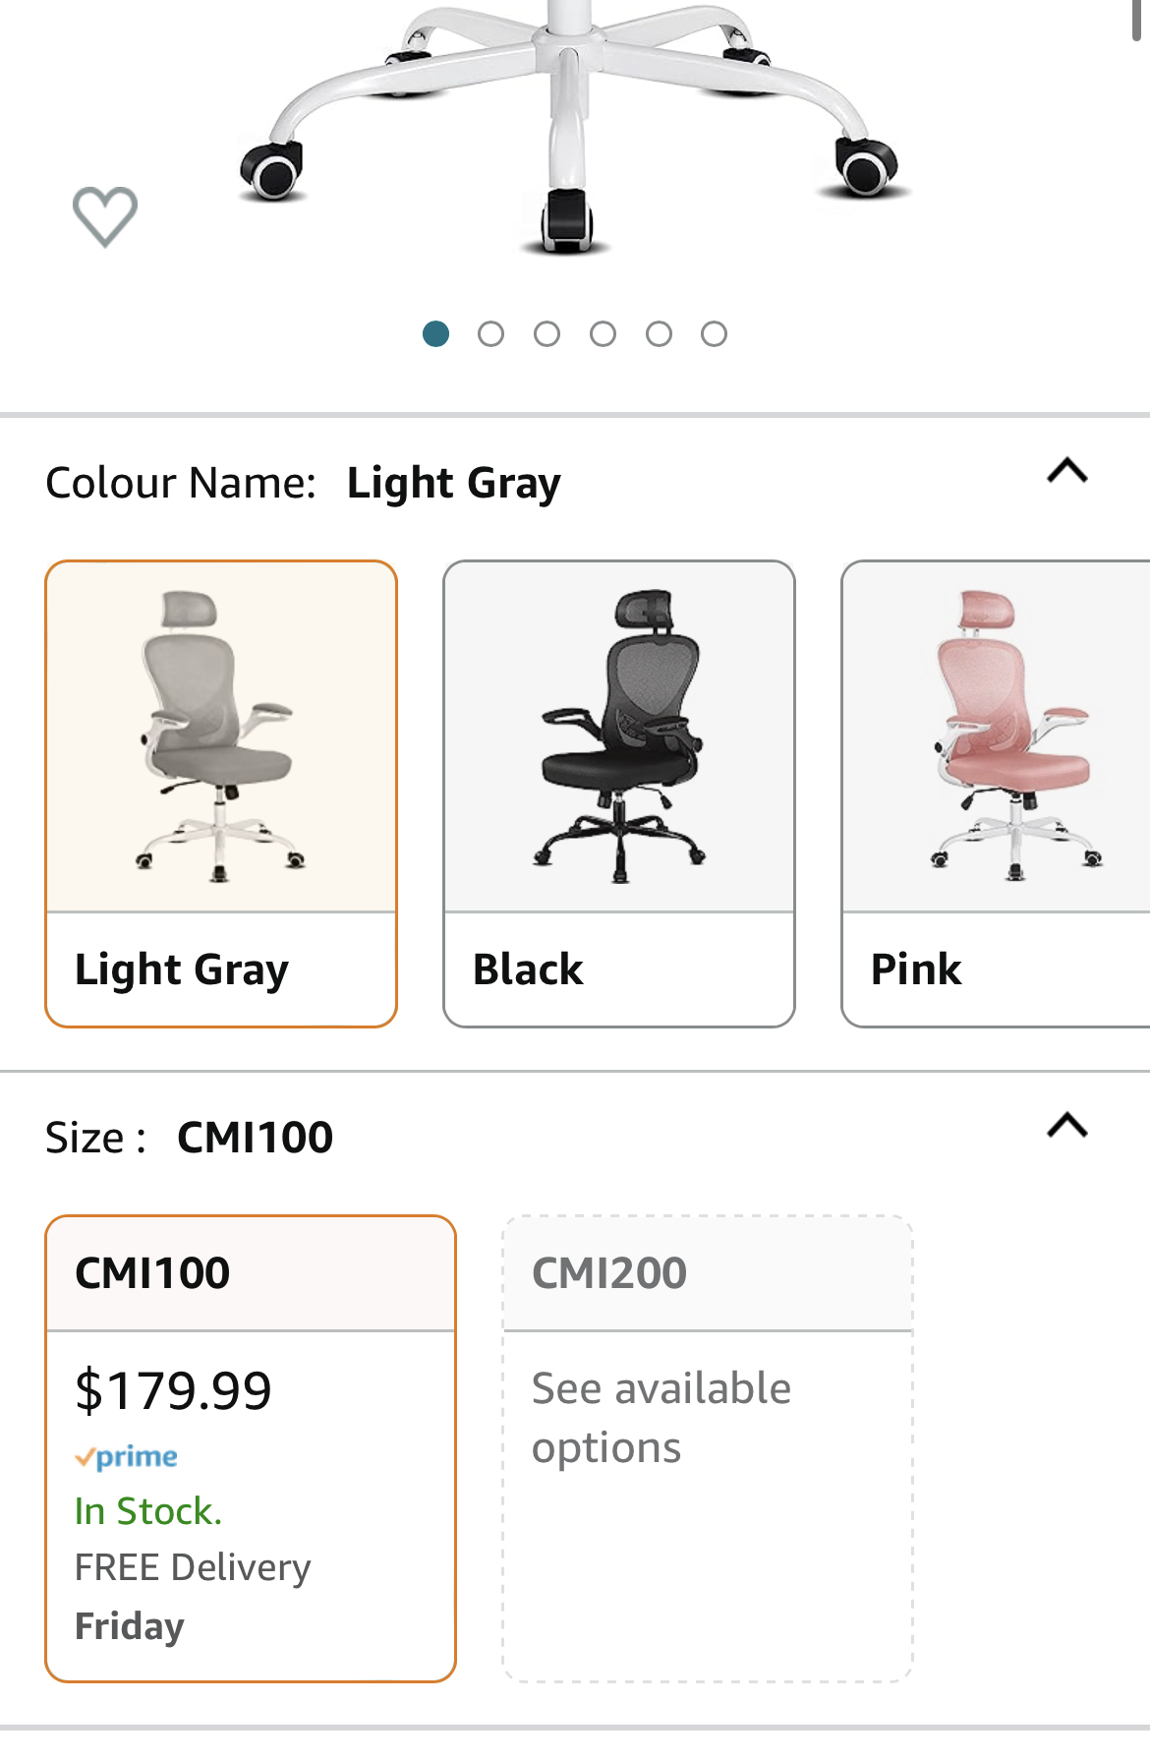Show the last image via sixth dot

pyautogui.click(x=715, y=334)
